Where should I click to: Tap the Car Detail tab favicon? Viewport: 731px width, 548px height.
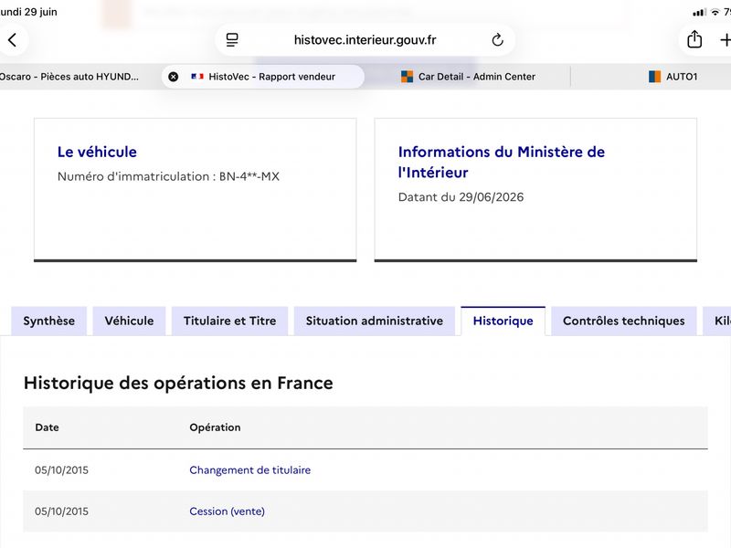coord(407,77)
